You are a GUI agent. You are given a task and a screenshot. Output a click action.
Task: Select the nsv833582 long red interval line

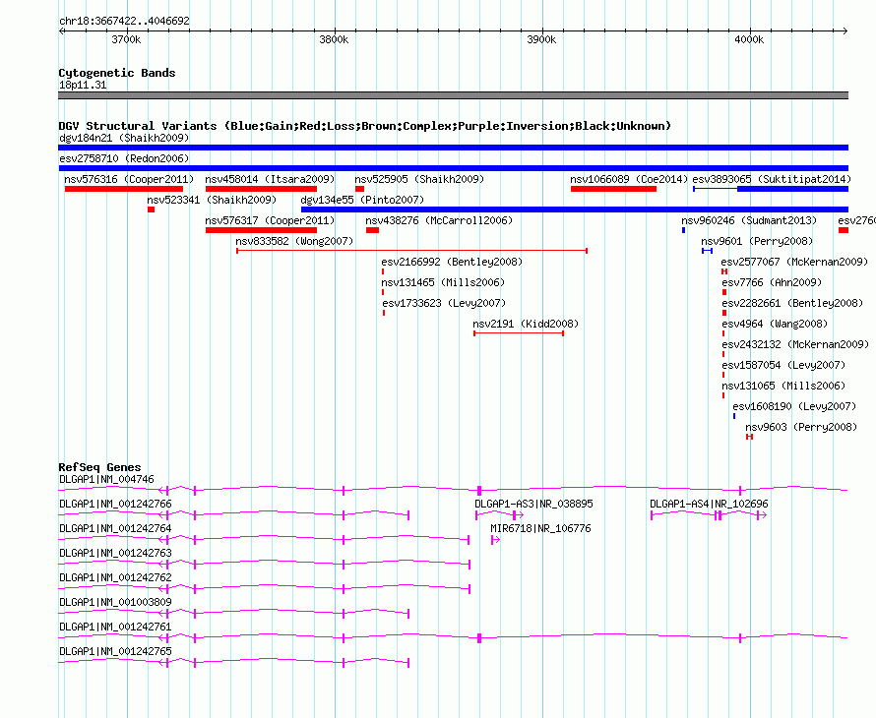point(411,251)
